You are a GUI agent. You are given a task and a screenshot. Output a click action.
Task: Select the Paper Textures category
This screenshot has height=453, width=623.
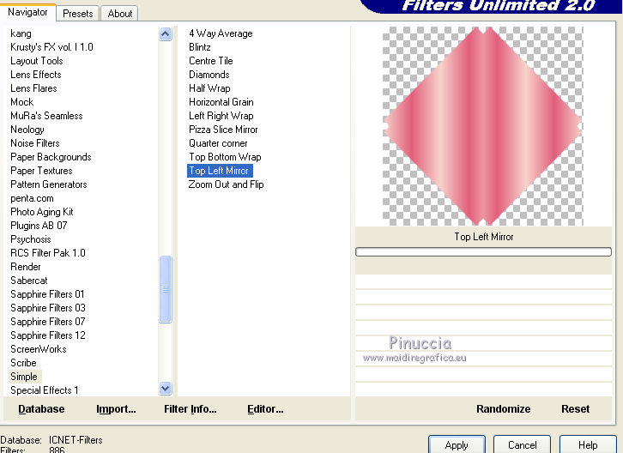41,171
